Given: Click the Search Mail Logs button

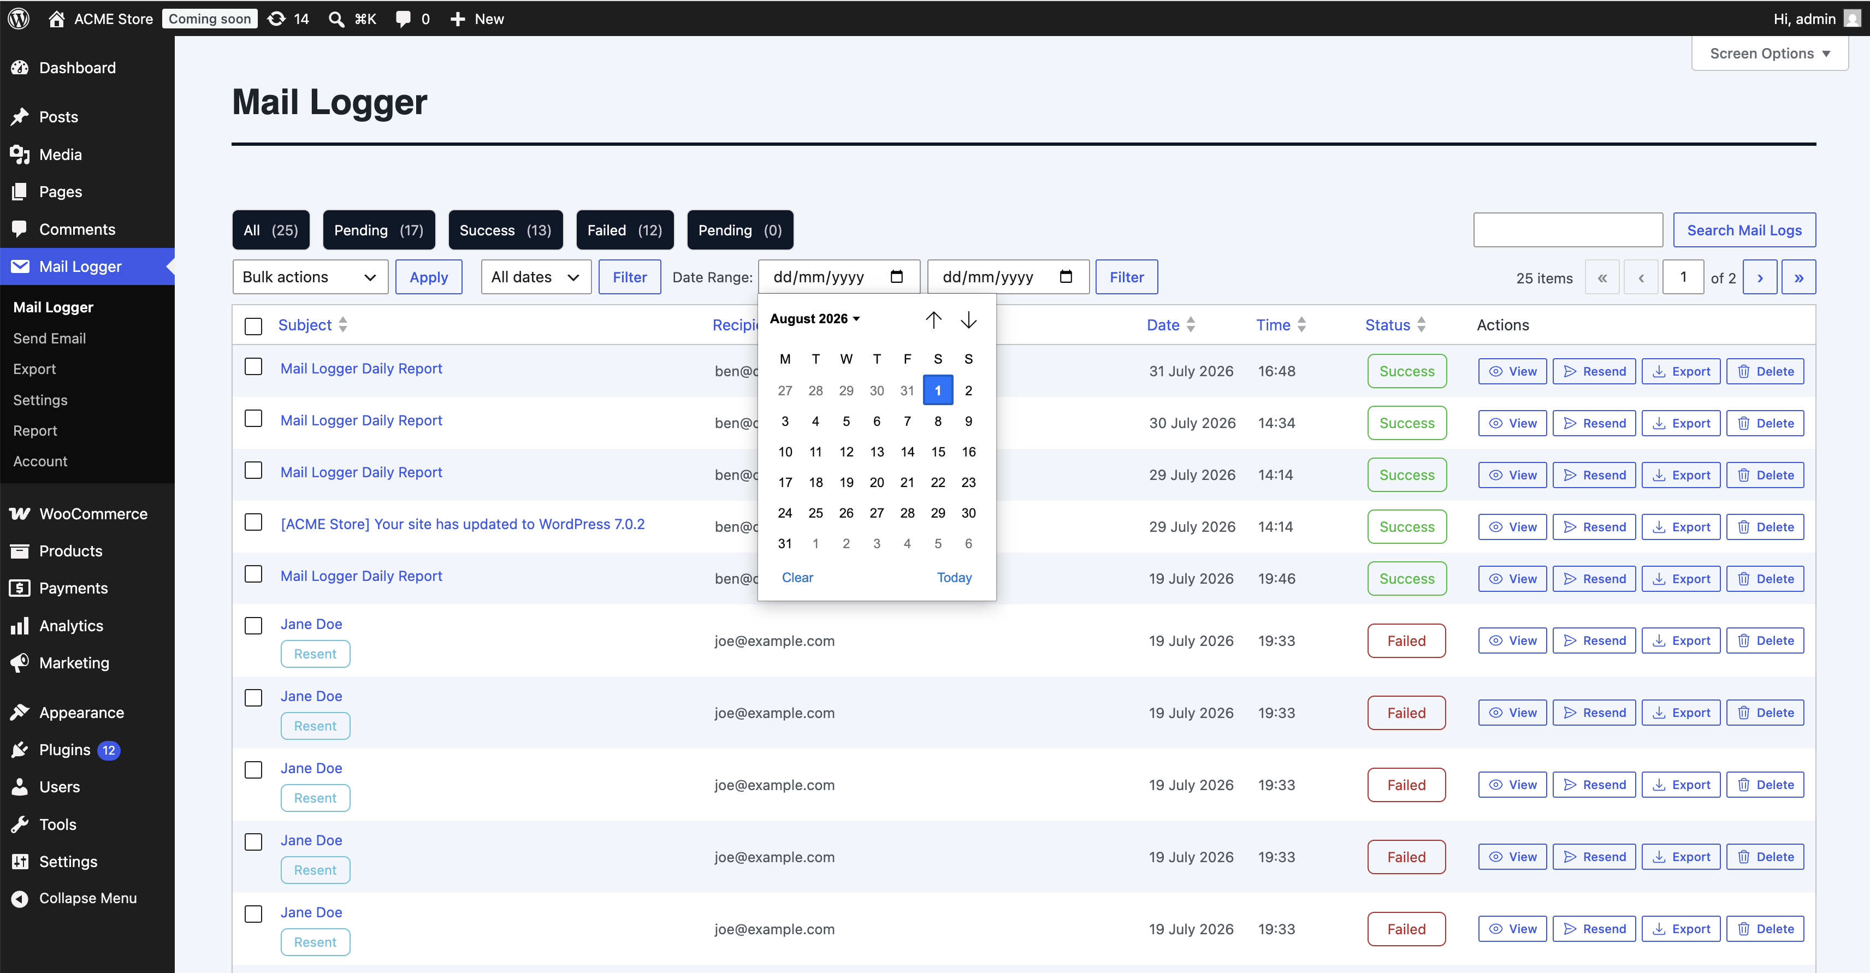Looking at the screenshot, I should (1744, 230).
